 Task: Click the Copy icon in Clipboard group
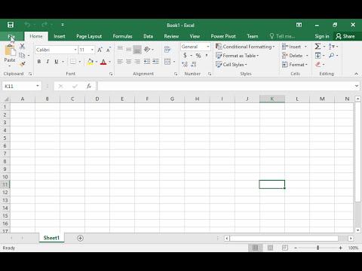pos(22,55)
